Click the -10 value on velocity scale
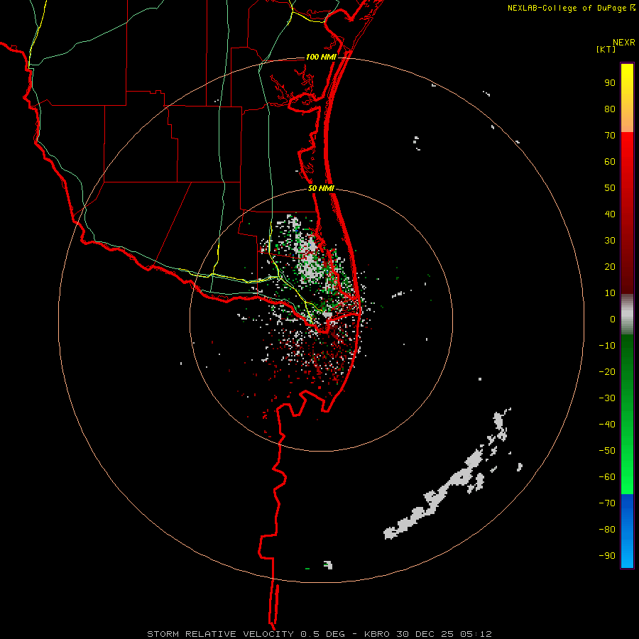The image size is (639, 639). (x=607, y=346)
